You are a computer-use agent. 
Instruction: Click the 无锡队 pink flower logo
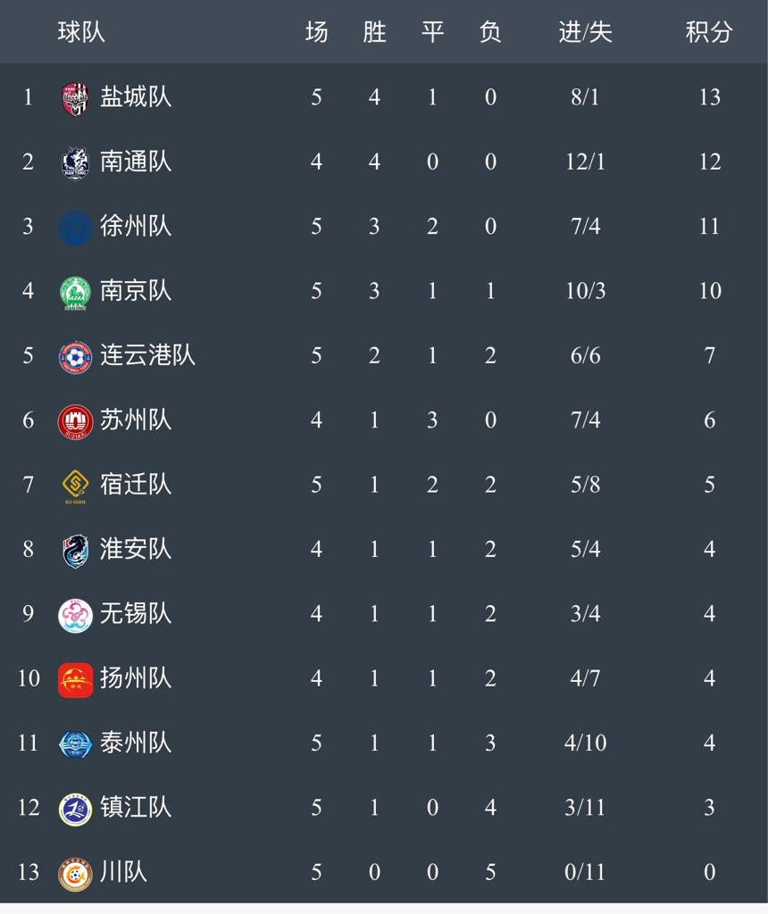click(x=75, y=616)
